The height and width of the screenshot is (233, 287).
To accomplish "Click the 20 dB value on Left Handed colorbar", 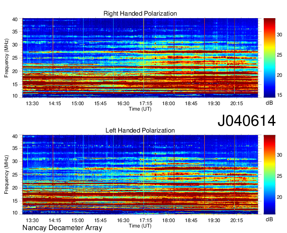I will click(x=280, y=197).
